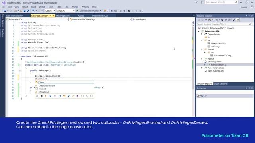Click the feedback icon beside the flag

point(202,2)
